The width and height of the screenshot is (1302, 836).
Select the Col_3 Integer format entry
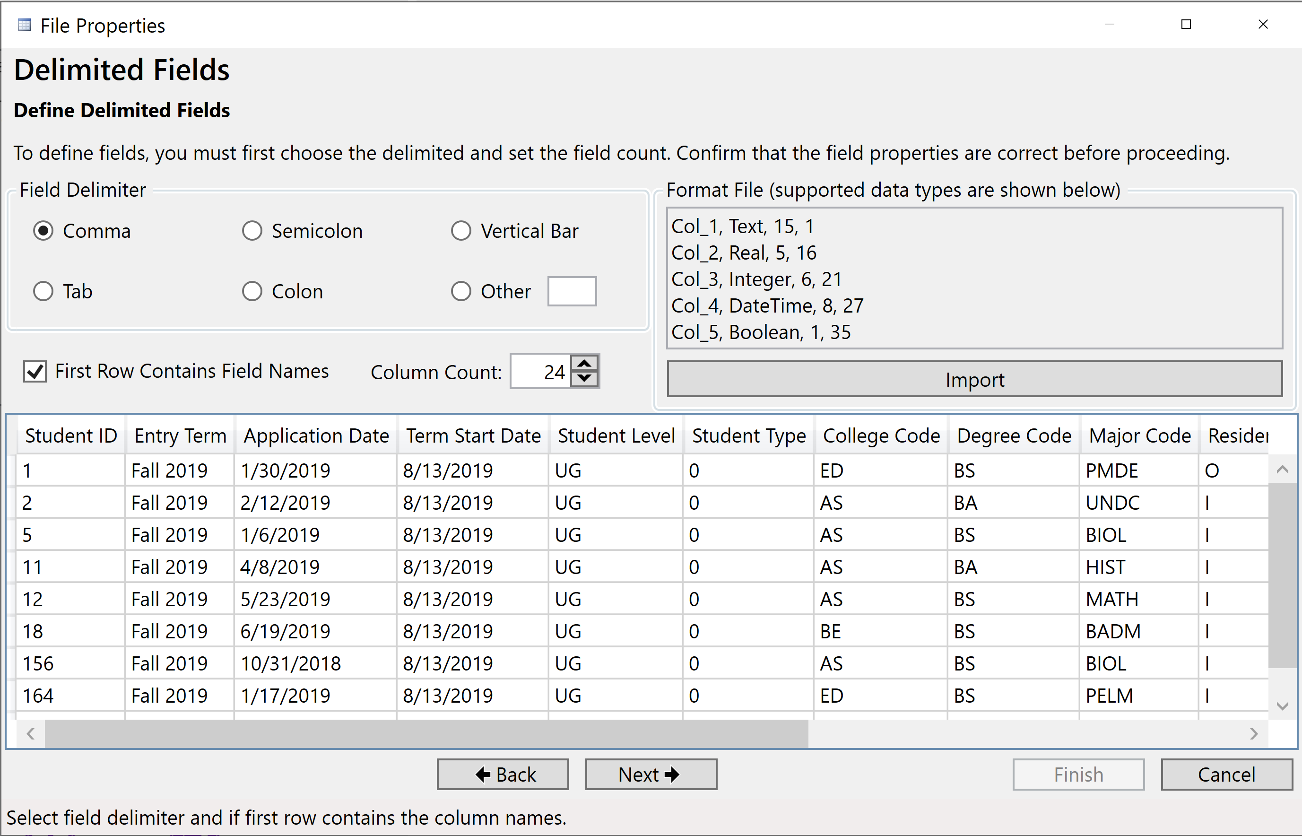[756, 279]
